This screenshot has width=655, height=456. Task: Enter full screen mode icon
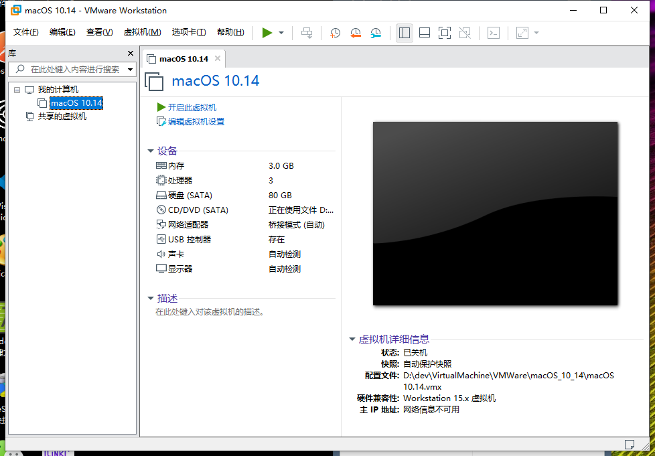445,33
